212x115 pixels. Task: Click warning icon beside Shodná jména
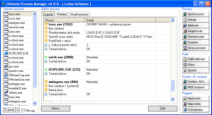(46, 33)
